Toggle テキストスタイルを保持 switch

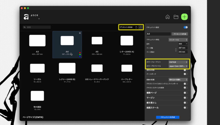[x=185, y=88]
